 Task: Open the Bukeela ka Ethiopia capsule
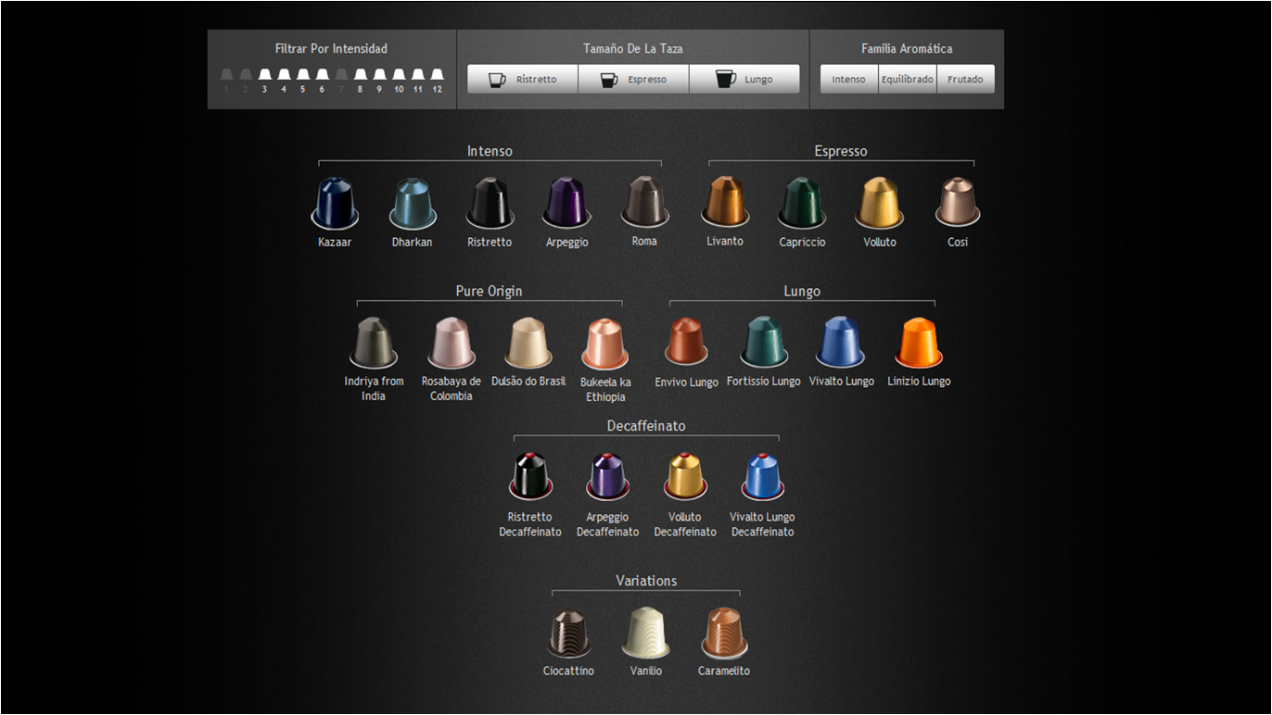[x=605, y=344]
